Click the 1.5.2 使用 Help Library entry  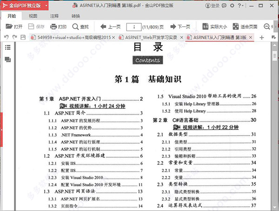pos(209,111)
